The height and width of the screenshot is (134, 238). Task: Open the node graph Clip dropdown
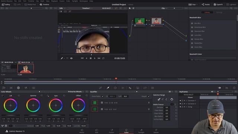164,8
